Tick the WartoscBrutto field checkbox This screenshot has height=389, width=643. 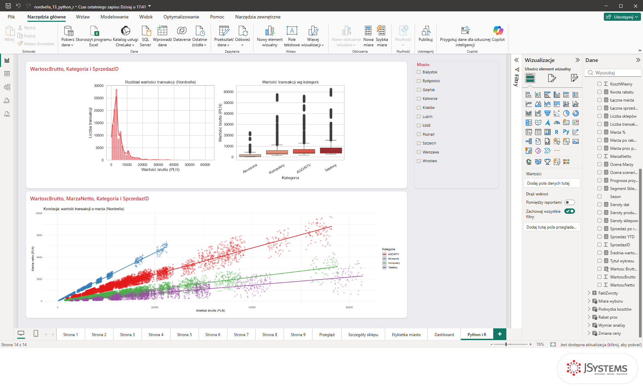[x=599, y=277]
